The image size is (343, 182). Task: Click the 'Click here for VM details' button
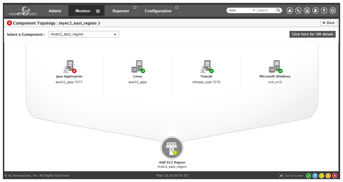coord(312,34)
